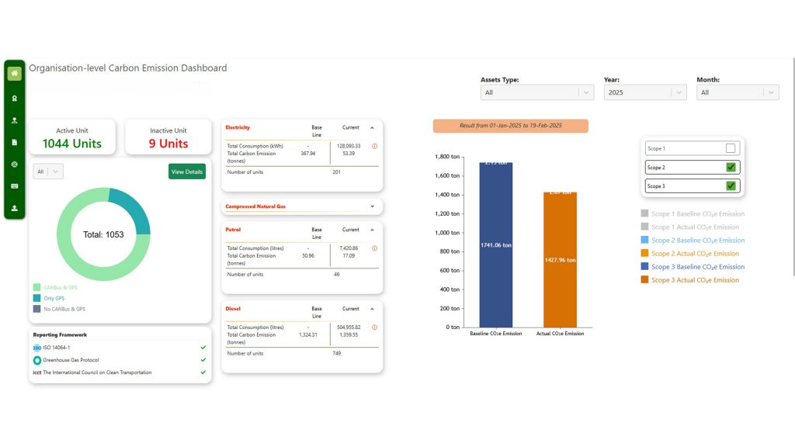The height and width of the screenshot is (447, 795).
Task: Open the Assets Type dropdown
Action: point(537,92)
